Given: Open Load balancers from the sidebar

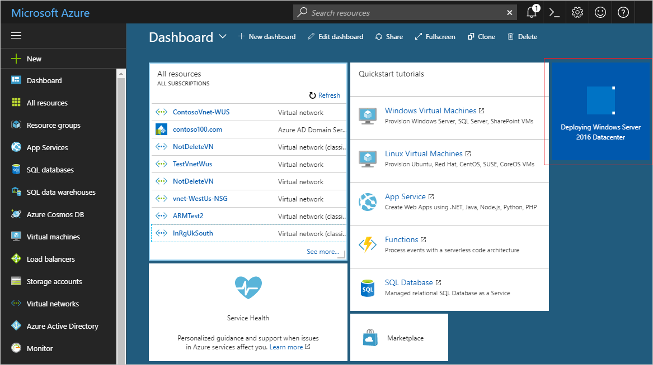Looking at the screenshot, I should point(51,259).
